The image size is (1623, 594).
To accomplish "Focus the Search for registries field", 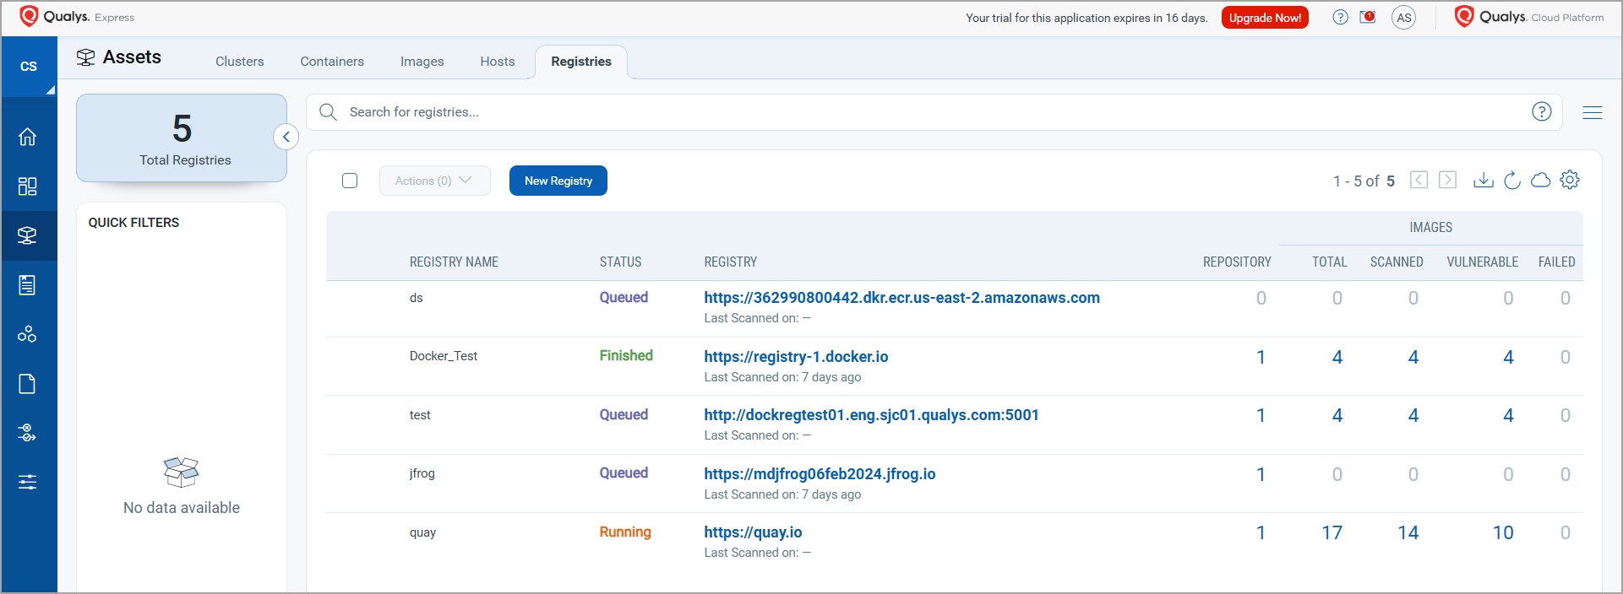I will coord(934,112).
